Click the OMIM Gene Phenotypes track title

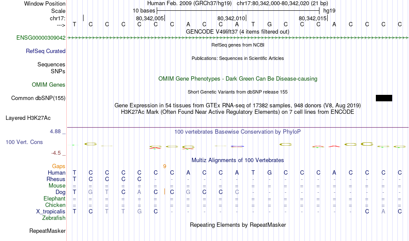click(238, 79)
